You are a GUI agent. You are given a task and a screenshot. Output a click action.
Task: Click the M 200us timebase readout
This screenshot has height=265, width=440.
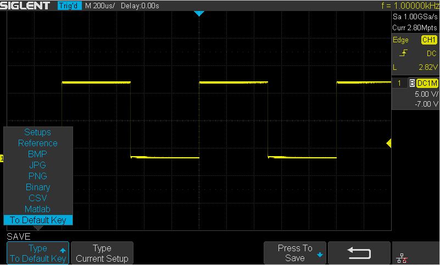(x=101, y=5)
